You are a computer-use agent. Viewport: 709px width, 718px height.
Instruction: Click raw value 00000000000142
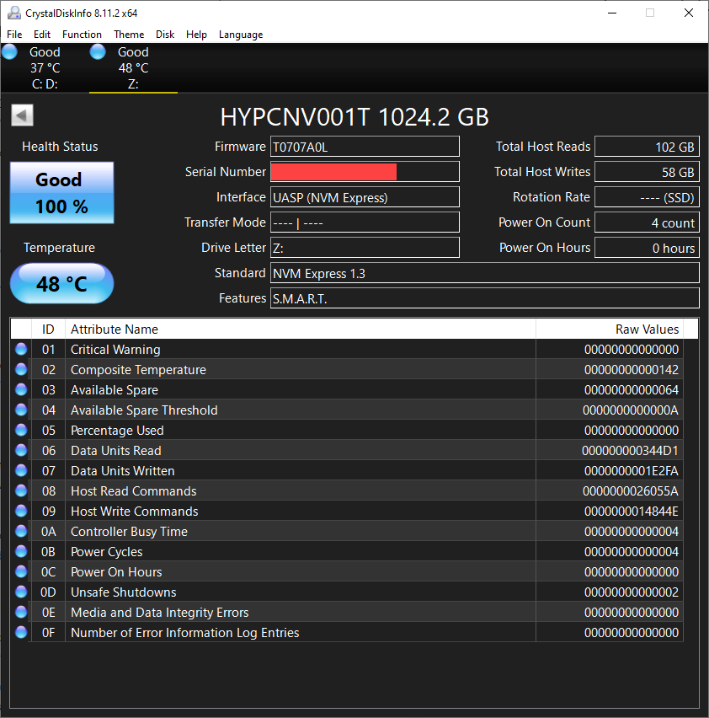click(632, 369)
